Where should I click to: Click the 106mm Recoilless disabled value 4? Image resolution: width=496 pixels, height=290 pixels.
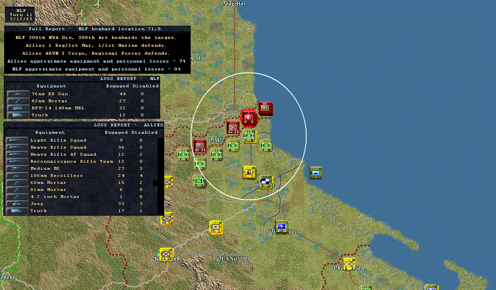[x=141, y=176]
